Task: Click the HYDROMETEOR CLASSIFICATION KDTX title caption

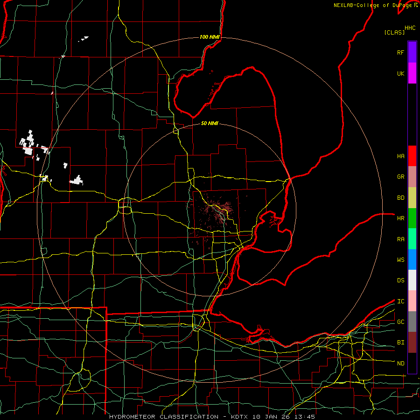Action: [212, 417]
